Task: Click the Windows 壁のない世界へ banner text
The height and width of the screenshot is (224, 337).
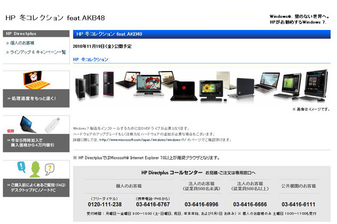Action: point(299,19)
